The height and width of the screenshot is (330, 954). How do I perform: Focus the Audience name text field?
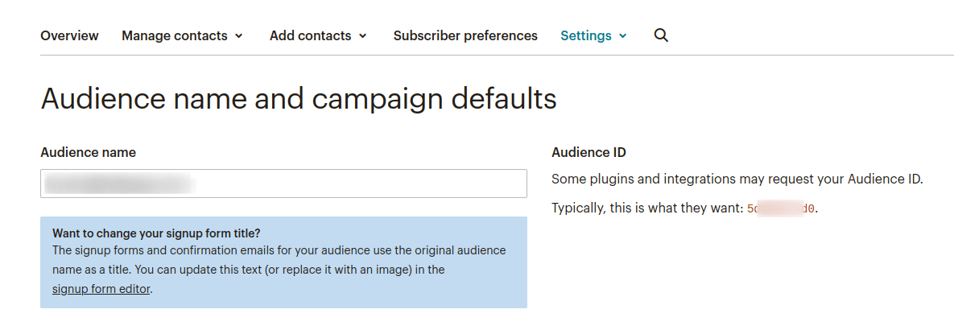click(x=283, y=184)
